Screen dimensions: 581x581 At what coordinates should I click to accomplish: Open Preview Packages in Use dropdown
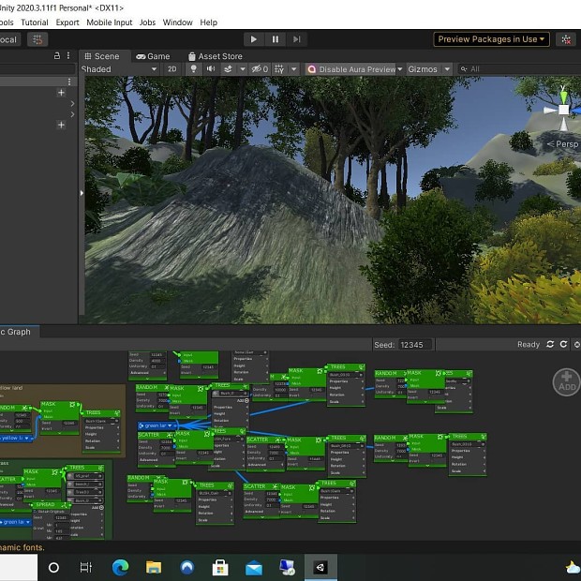pos(491,39)
